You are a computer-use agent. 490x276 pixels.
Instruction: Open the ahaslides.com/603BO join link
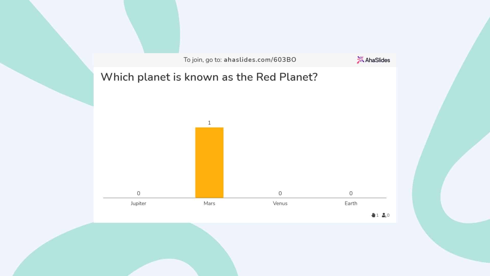[260, 60]
